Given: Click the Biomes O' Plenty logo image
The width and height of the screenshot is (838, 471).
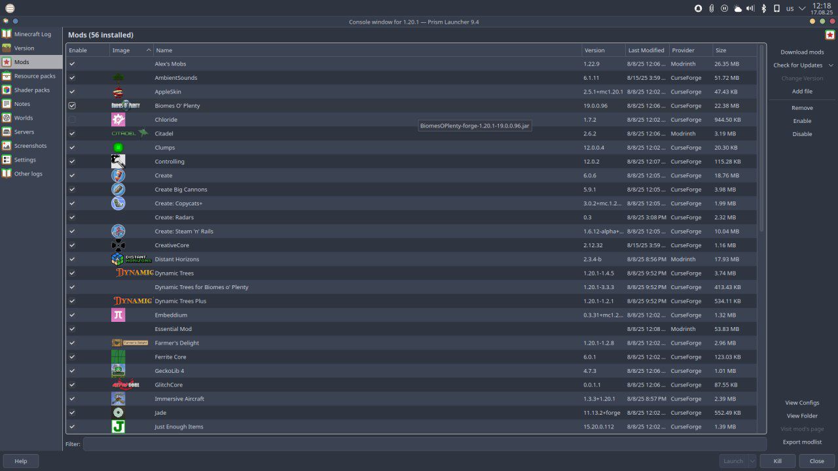Looking at the screenshot, I should (x=126, y=105).
